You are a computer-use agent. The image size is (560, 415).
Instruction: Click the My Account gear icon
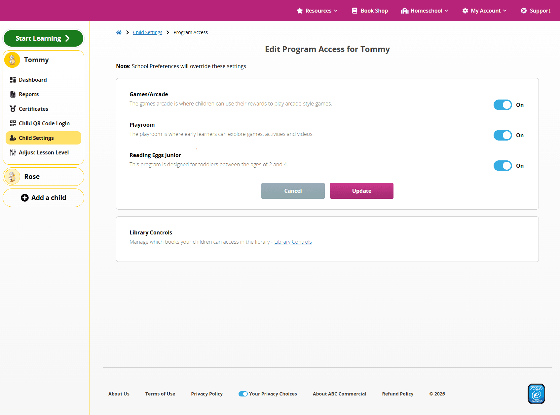pyautogui.click(x=465, y=11)
